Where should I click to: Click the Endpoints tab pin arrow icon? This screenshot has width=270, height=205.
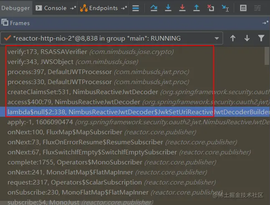tap(124, 8)
